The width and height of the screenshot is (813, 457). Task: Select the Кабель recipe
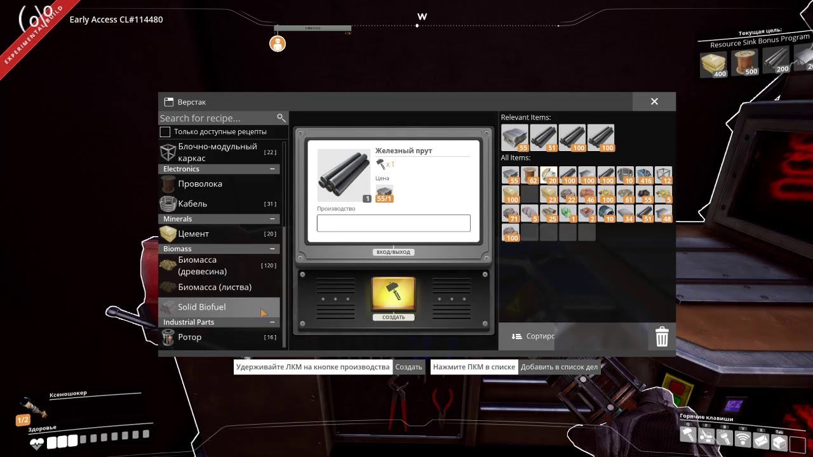(219, 204)
